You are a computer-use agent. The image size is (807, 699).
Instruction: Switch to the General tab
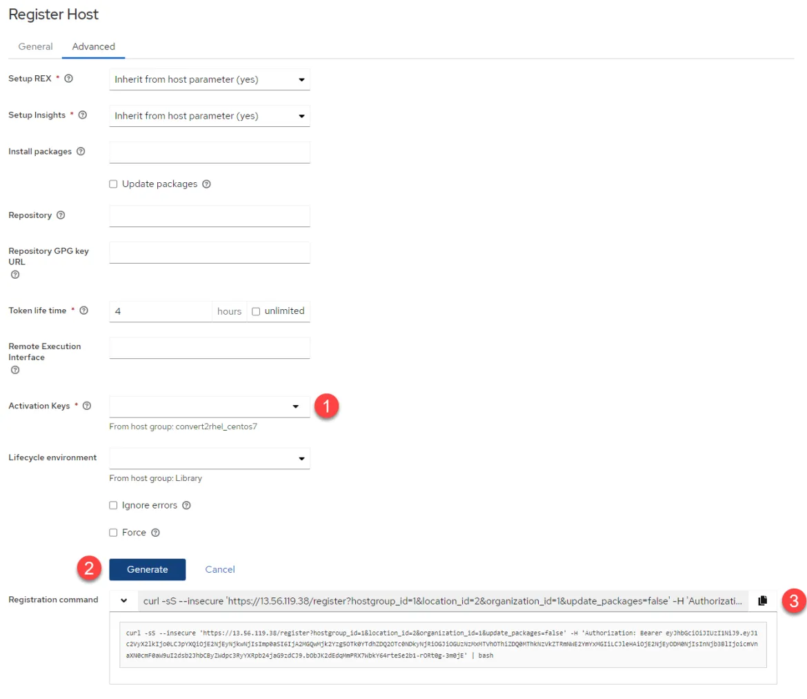[35, 46]
